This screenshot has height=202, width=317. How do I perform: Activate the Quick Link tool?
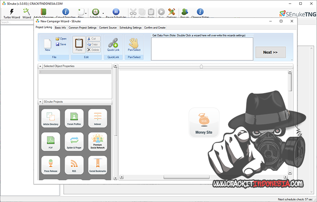point(113,45)
